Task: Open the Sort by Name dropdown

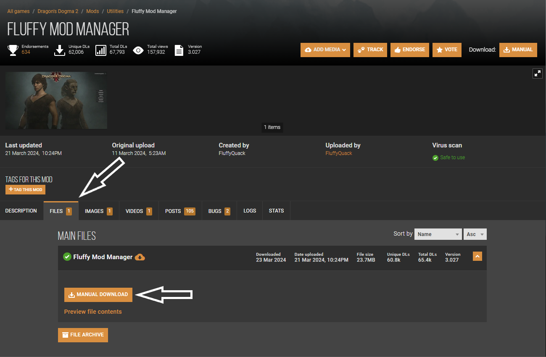Action: 438,234
